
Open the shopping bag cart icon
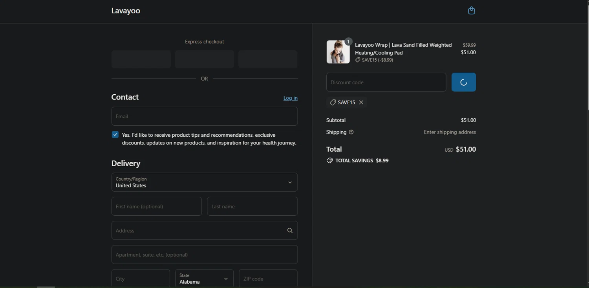472,11
